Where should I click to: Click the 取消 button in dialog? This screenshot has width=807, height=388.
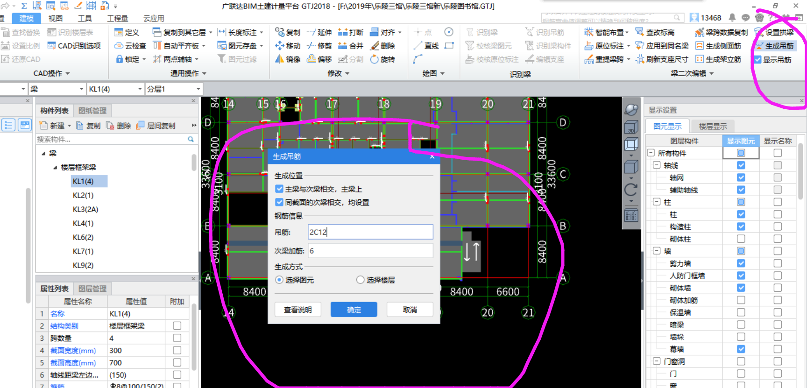tap(410, 310)
